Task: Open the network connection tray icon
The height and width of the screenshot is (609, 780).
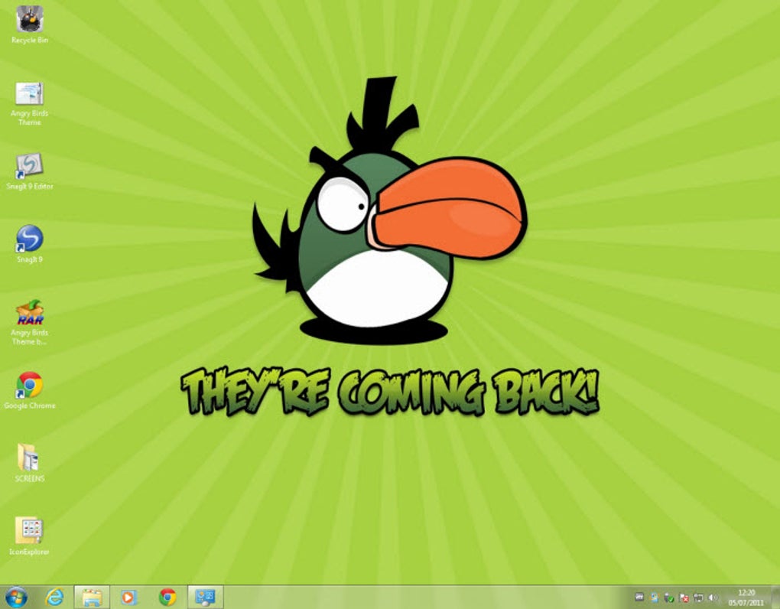Action: (x=698, y=597)
